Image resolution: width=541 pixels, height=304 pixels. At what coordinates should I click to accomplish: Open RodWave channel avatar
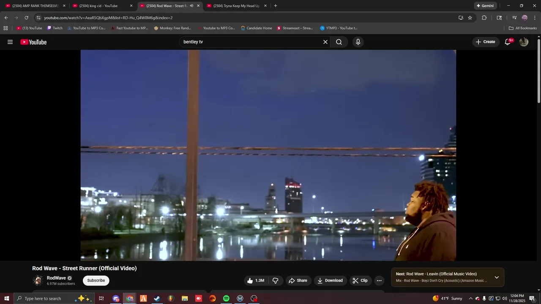coord(38,280)
